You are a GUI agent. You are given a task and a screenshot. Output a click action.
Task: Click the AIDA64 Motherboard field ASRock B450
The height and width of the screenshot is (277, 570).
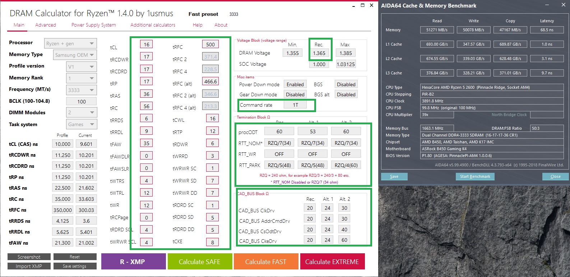click(x=492, y=149)
